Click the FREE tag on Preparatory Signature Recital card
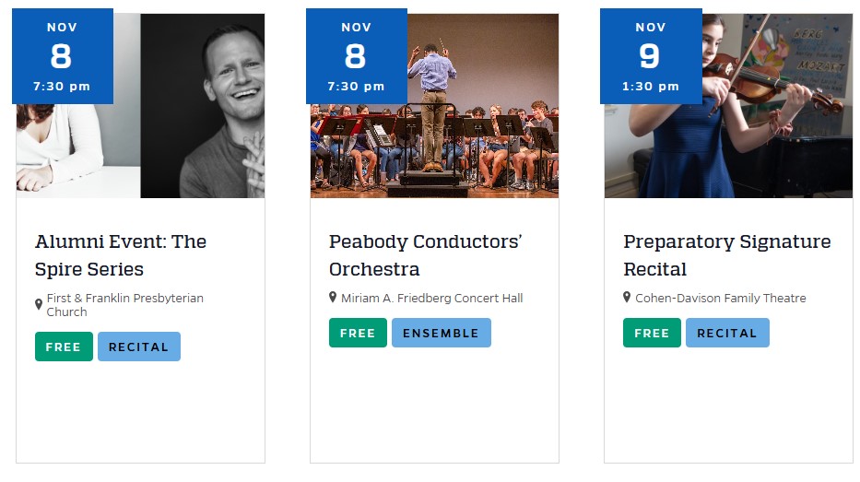The image size is (860, 482). point(652,333)
